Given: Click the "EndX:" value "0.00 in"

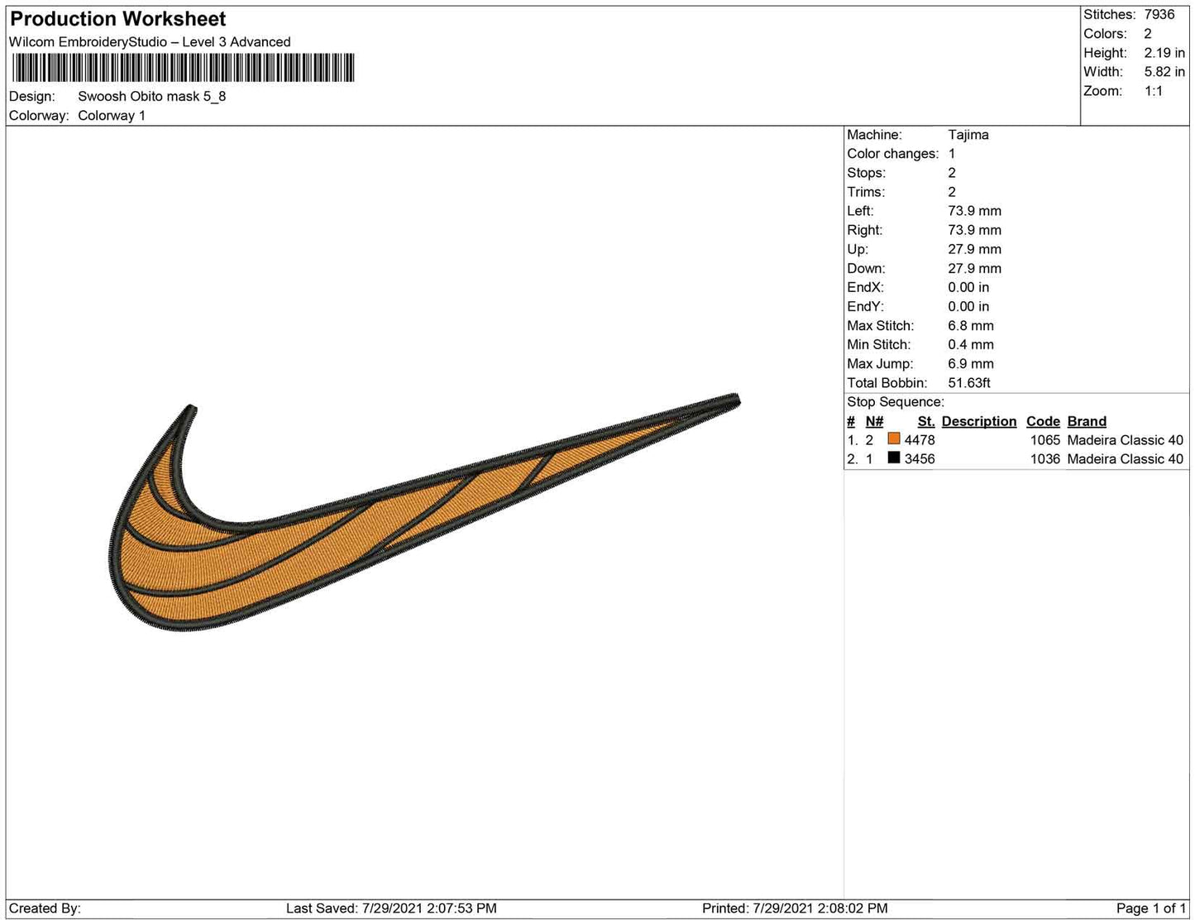Looking at the screenshot, I should click(x=968, y=288).
